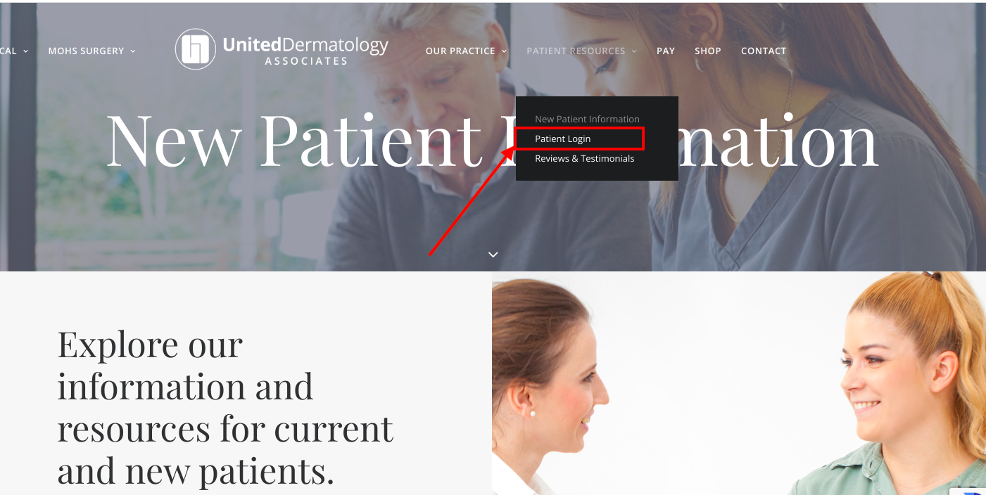Expand the partially visible CAL menu chevron

pyautogui.click(x=25, y=51)
